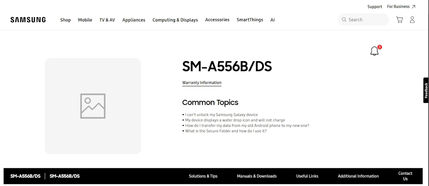Open the shopping cart icon
This screenshot has width=429, height=186.
pos(399,20)
